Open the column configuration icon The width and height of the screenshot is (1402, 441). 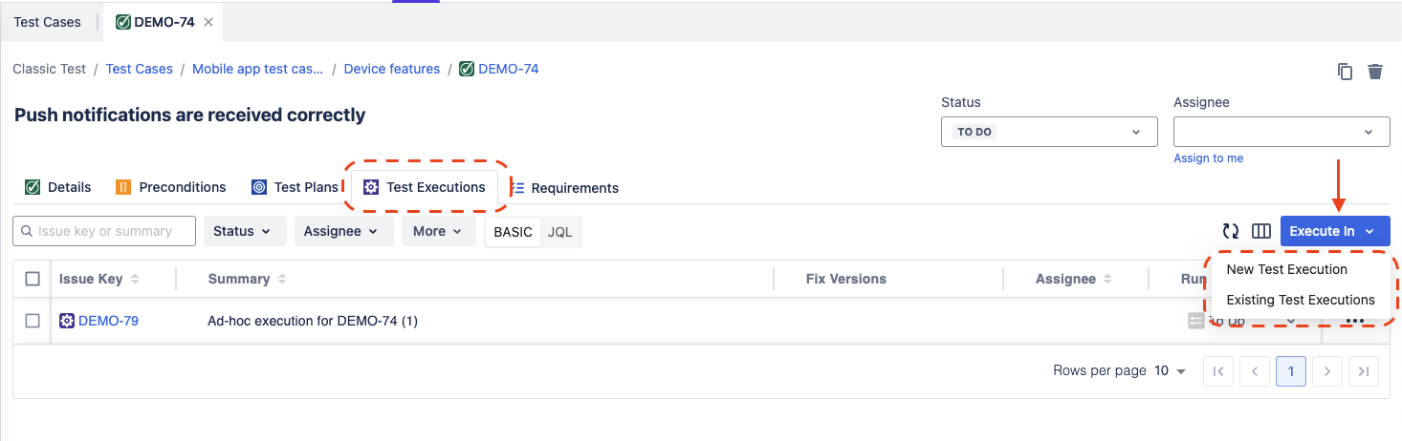(x=1260, y=231)
